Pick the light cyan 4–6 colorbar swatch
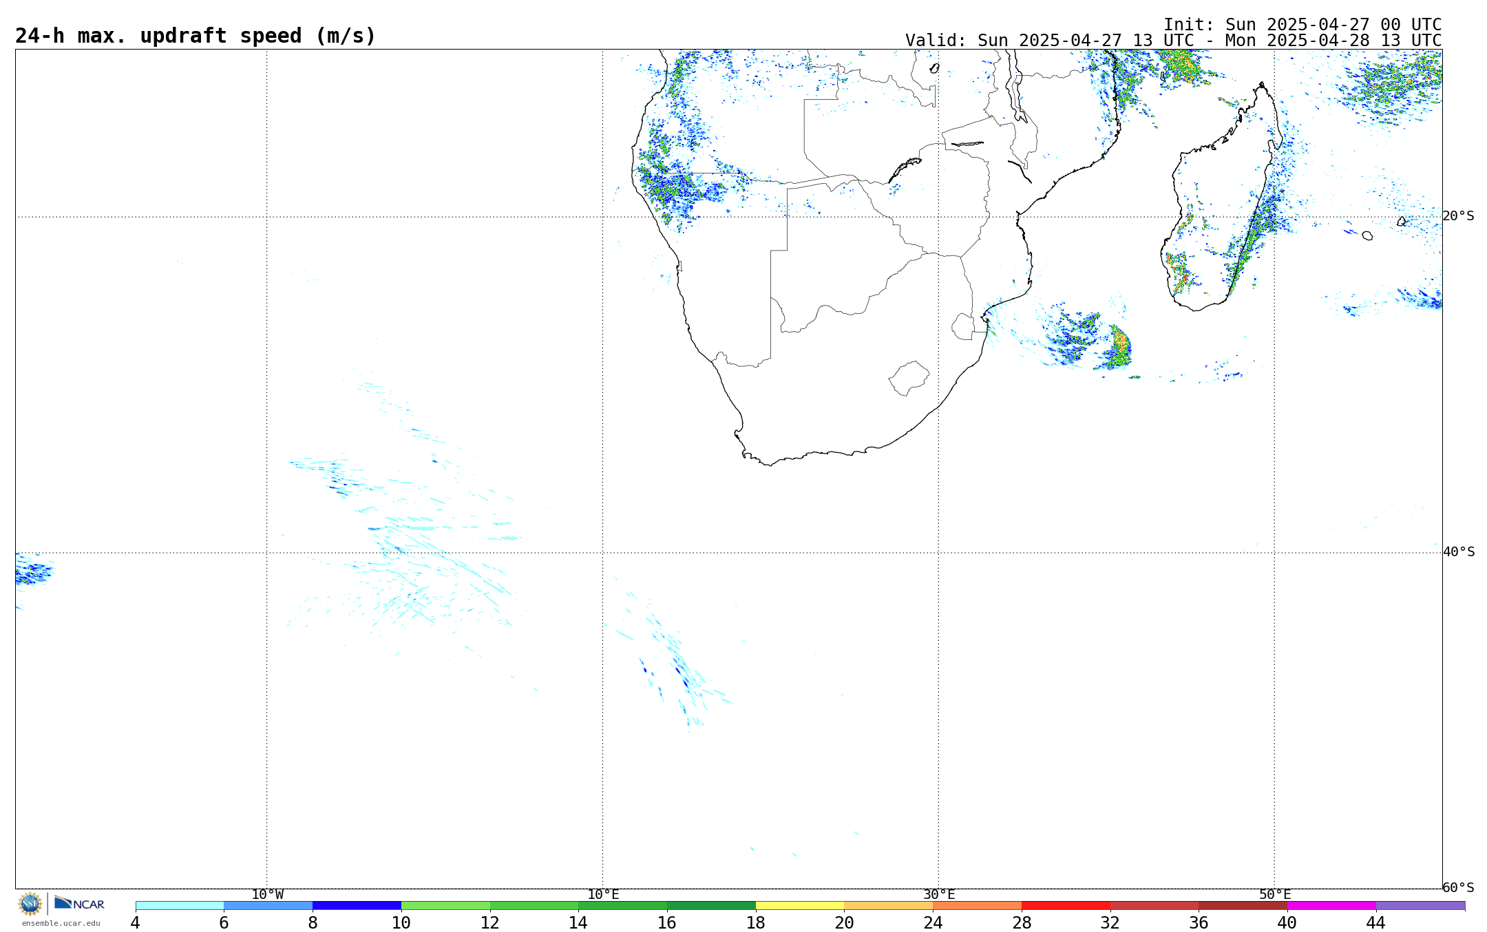1487x932 pixels. (x=180, y=906)
